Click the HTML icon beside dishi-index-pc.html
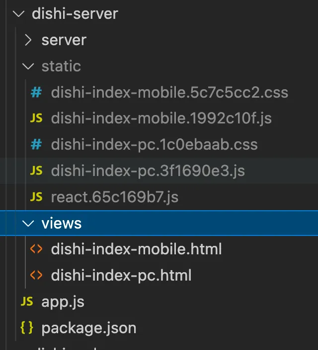 (x=36, y=275)
